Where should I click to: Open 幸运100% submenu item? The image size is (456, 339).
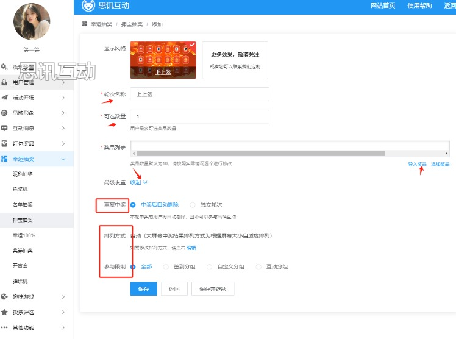[24, 235]
